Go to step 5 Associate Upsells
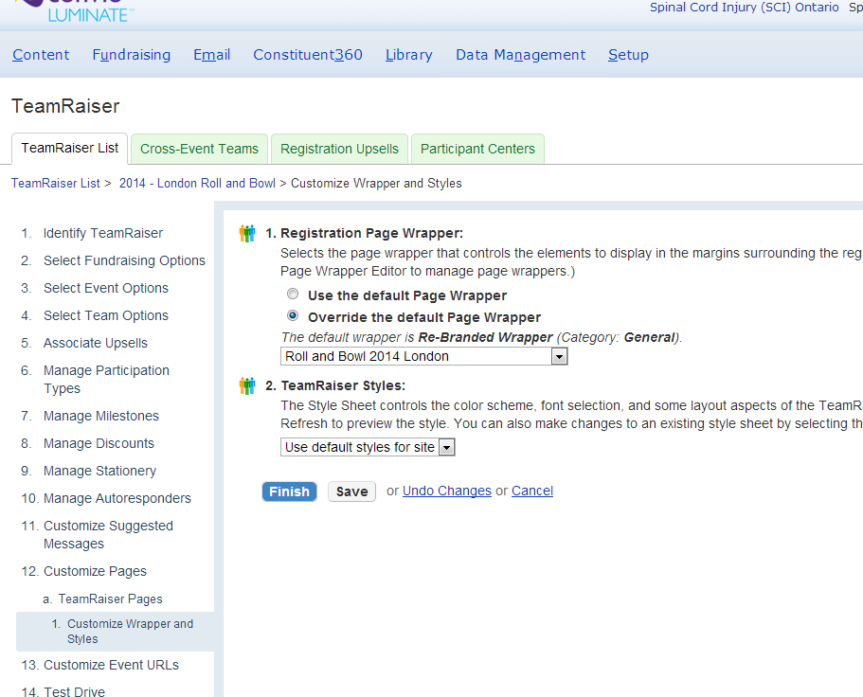The width and height of the screenshot is (863, 697). (x=96, y=343)
